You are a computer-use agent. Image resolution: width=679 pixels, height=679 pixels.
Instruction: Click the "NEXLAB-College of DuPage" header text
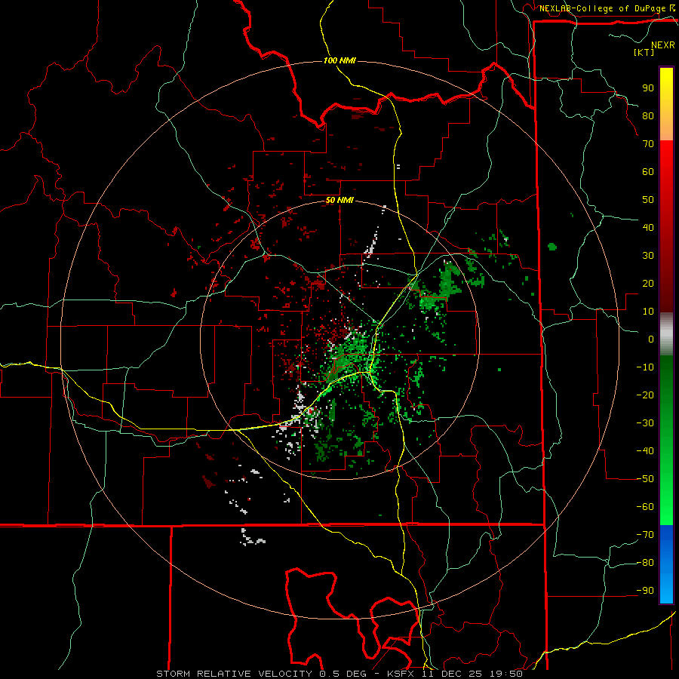click(x=603, y=8)
